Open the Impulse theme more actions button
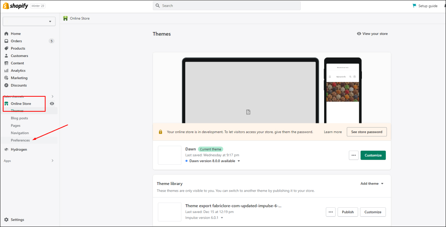 (x=330, y=212)
